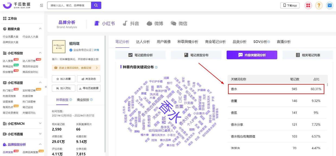This screenshot has width=336, height=156.
Task: Click 查看记录 in the ranking banner
Action: point(87,68)
